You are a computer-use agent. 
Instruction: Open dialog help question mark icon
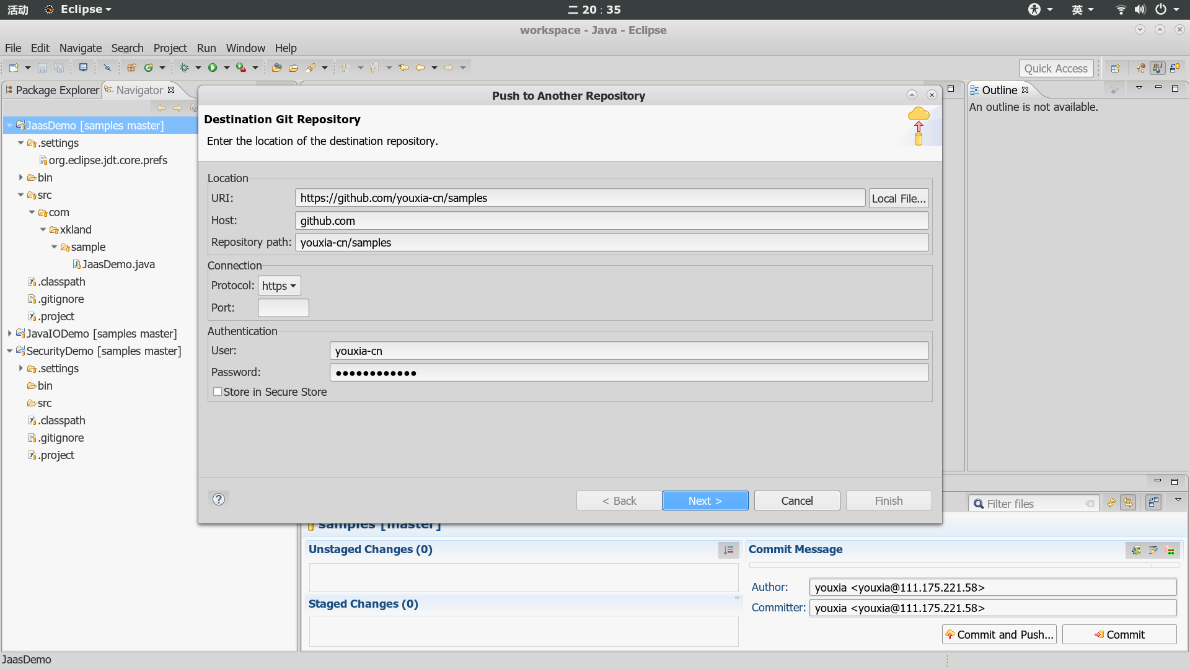coord(219,499)
